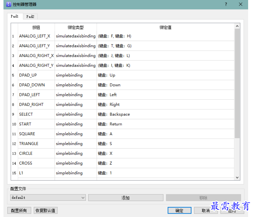Select the DPAD_DOWN cell
The image size is (253, 217).
coord(36,85)
